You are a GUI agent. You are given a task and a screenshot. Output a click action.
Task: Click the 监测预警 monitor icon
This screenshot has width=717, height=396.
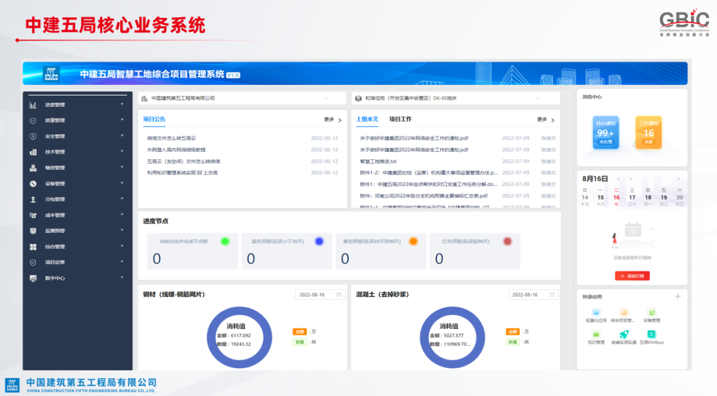[33, 231]
